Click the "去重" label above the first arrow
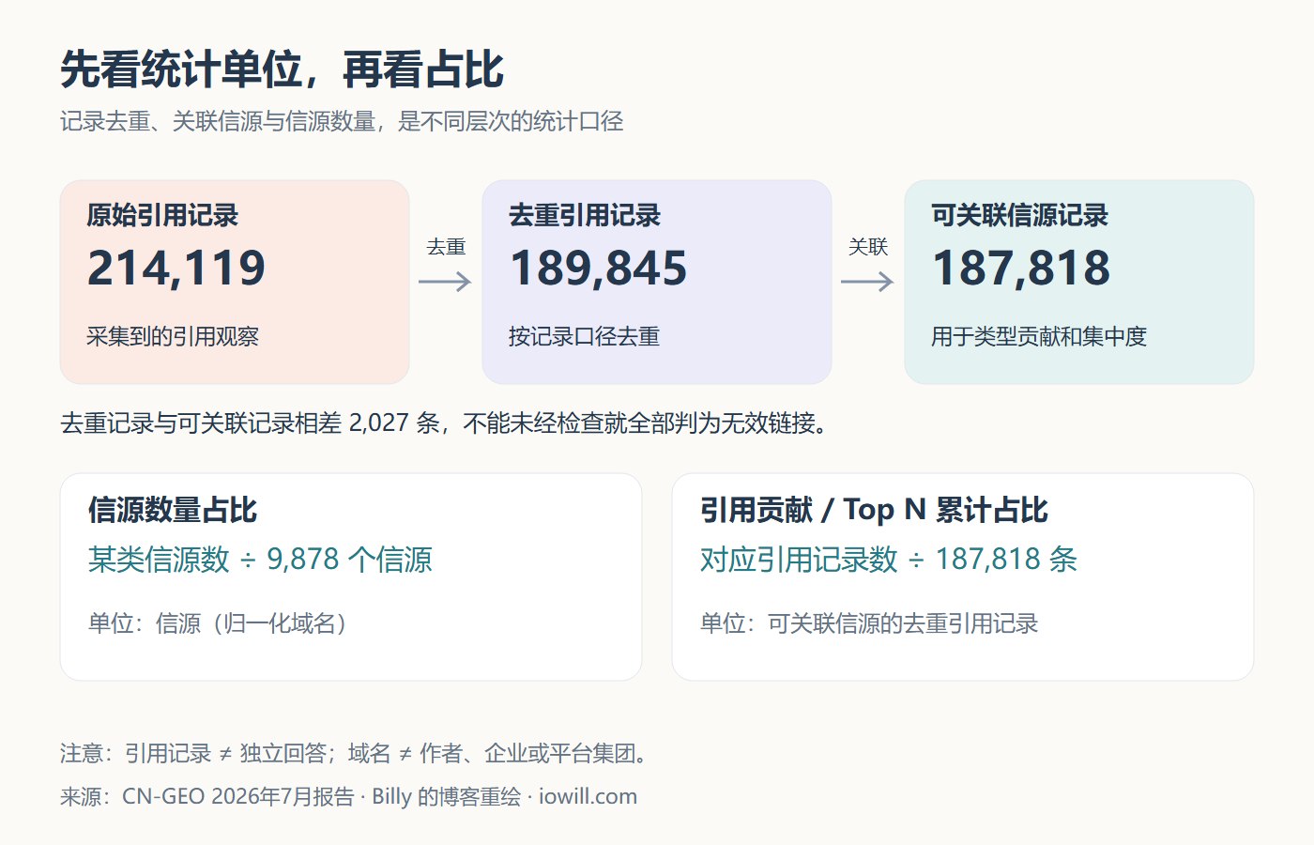The image size is (1314, 845). (446, 247)
